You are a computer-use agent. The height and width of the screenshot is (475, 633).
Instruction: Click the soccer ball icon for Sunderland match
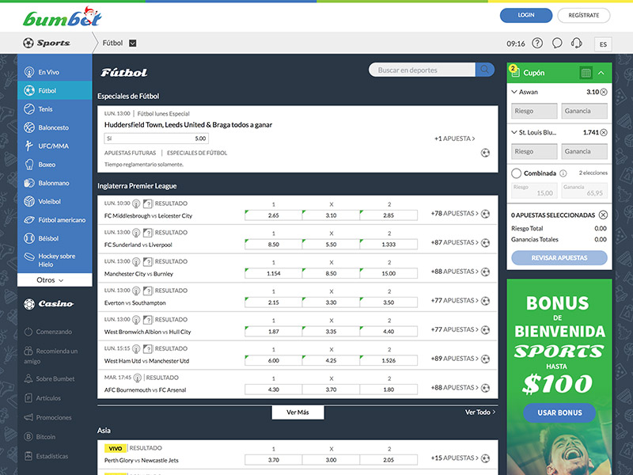(x=485, y=243)
